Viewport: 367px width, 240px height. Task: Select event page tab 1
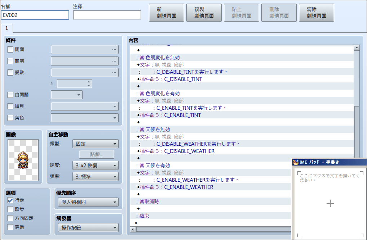pyautogui.click(x=7, y=28)
